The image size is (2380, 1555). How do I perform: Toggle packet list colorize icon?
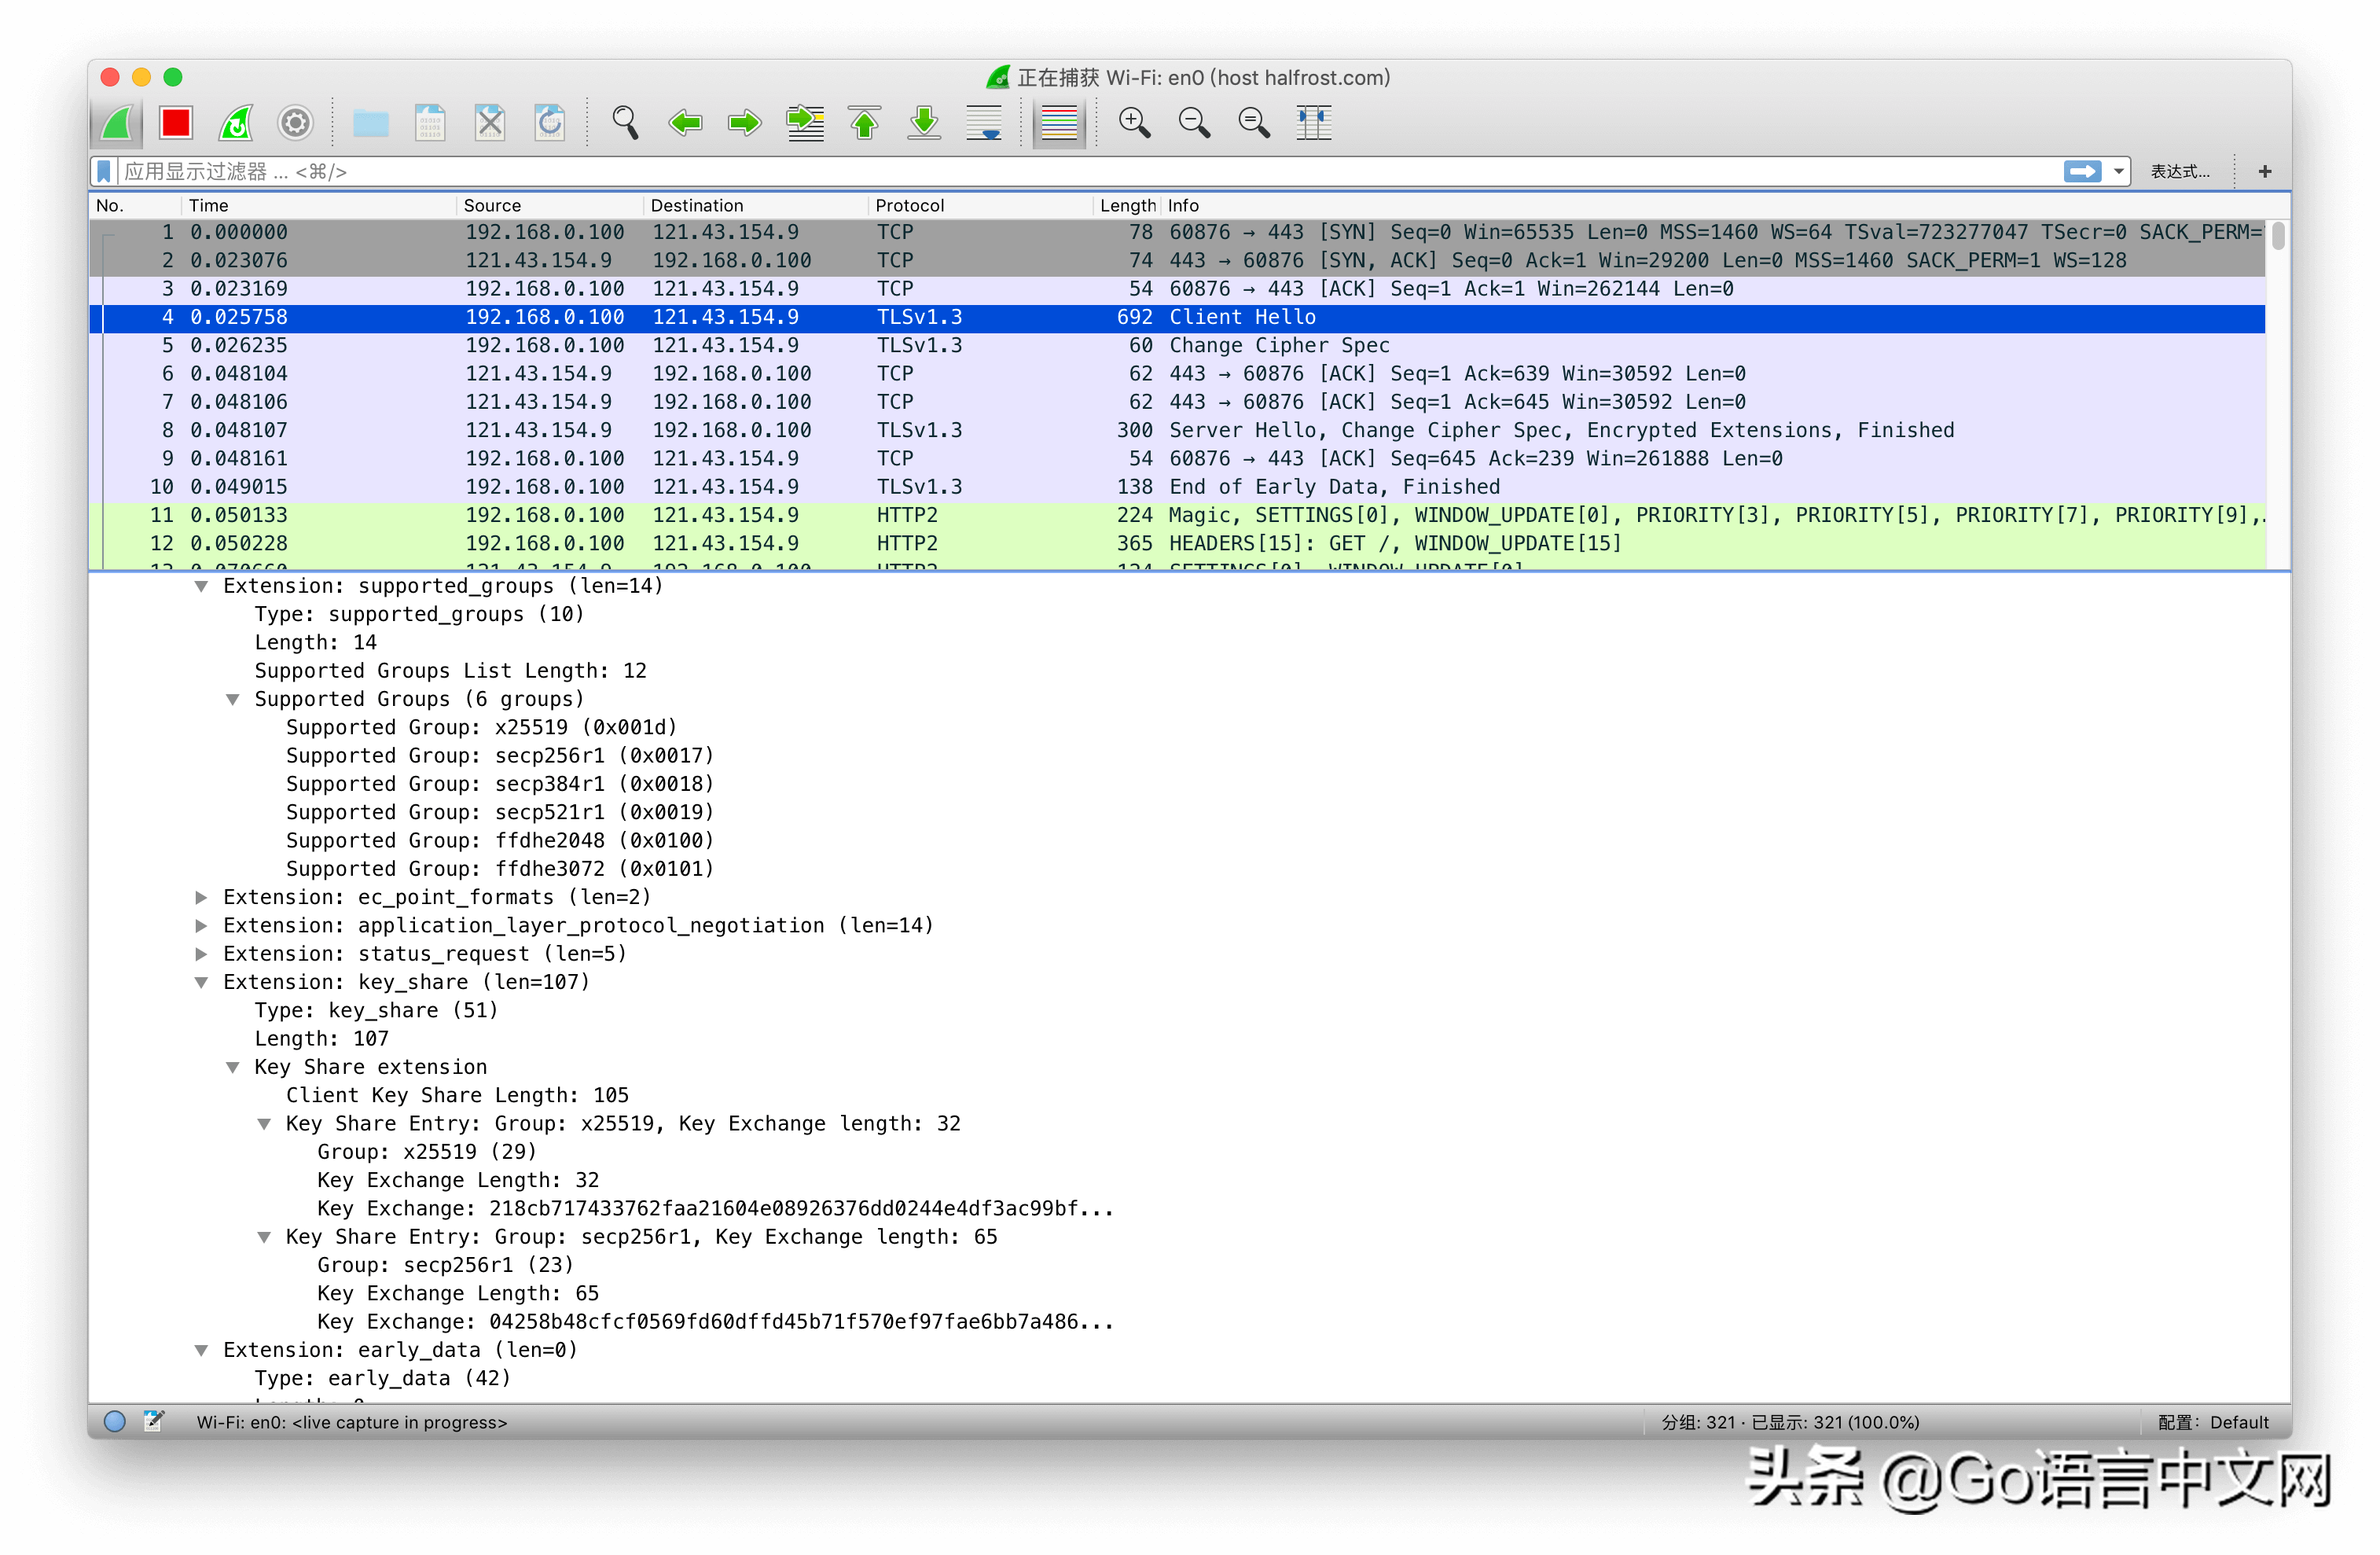[x=1058, y=123]
